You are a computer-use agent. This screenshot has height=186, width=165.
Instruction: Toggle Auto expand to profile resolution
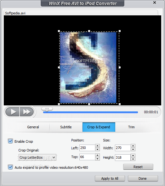coord(10,167)
